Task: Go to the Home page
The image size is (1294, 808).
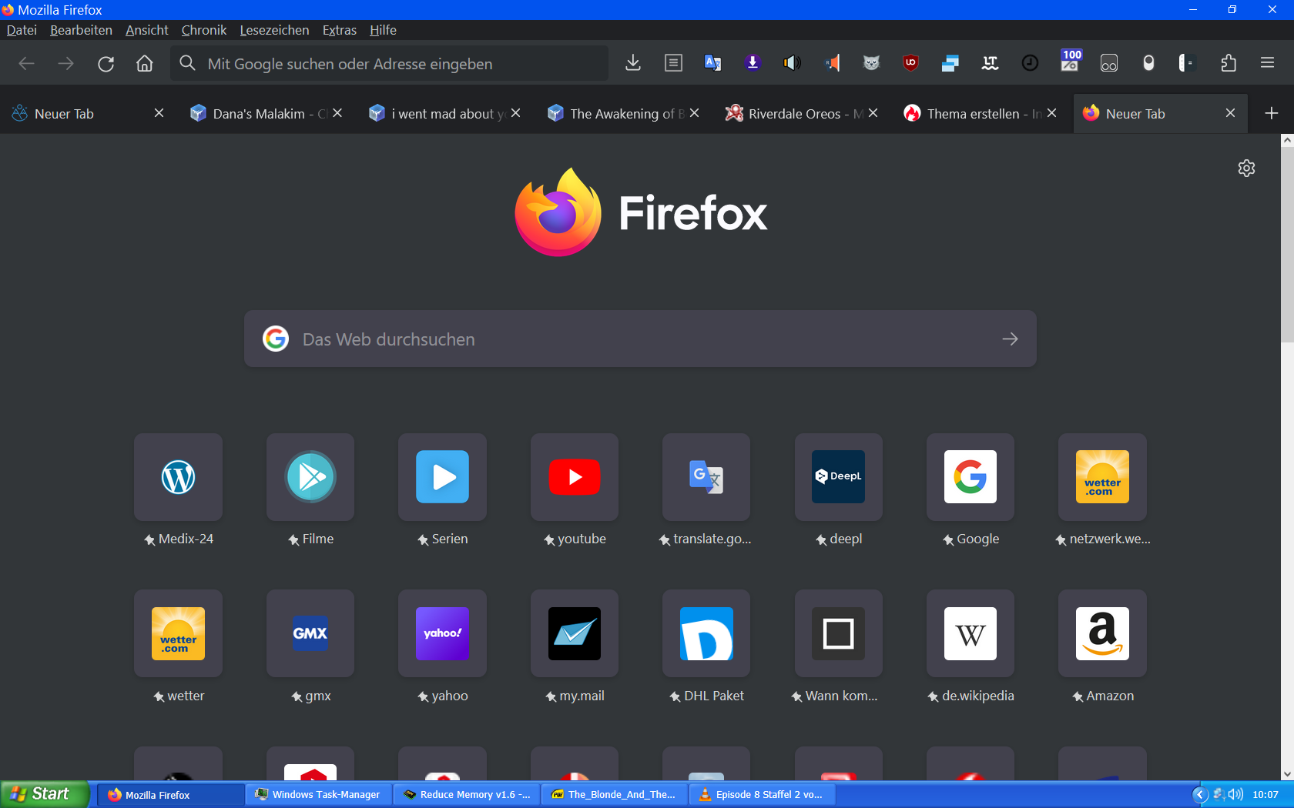Action: 145,64
